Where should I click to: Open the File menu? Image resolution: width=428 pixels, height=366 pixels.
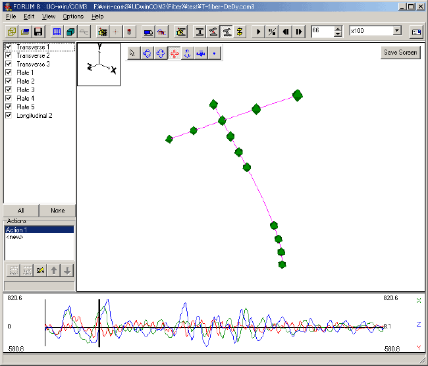point(10,16)
